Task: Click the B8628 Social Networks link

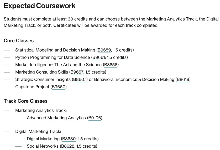Action: pyautogui.click(x=68, y=146)
